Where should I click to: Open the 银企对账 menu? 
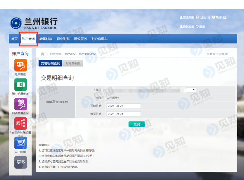pyautogui.click(x=63, y=39)
